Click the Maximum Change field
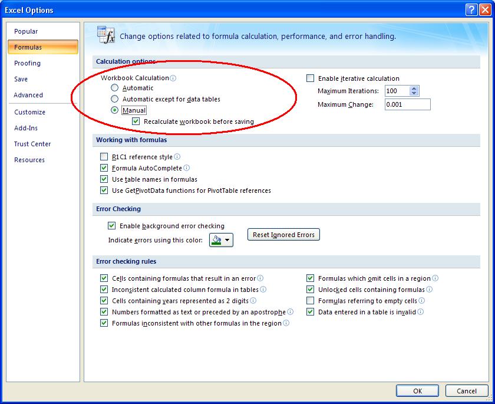The height and width of the screenshot is (404, 495). pyautogui.click(x=408, y=104)
